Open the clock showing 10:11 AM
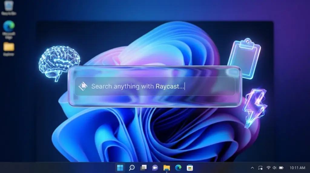Viewport: 310px width, 173px height. coord(297,168)
